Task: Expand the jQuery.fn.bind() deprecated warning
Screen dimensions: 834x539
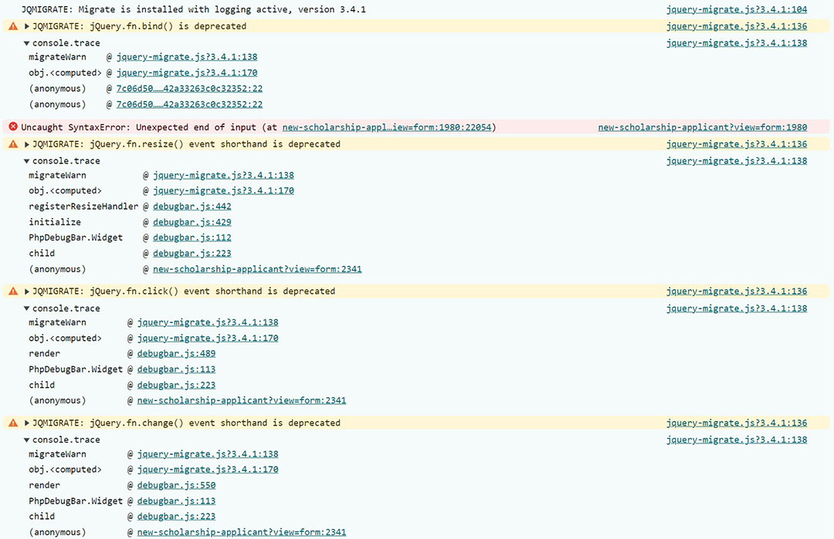Action: coord(27,26)
